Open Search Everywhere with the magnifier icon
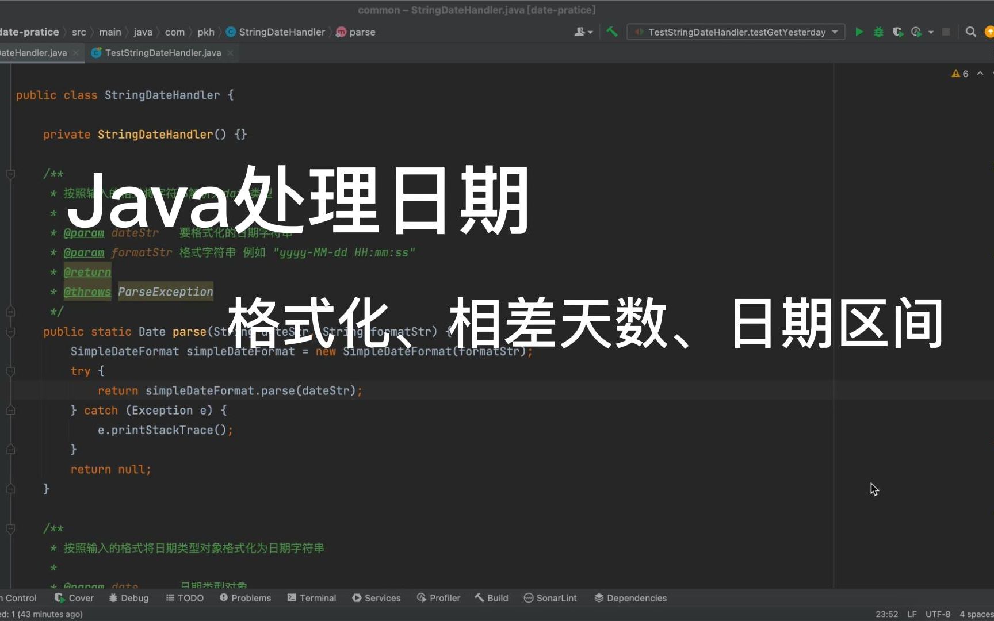The height and width of the screenshot is (621, 994). point(970,32)
